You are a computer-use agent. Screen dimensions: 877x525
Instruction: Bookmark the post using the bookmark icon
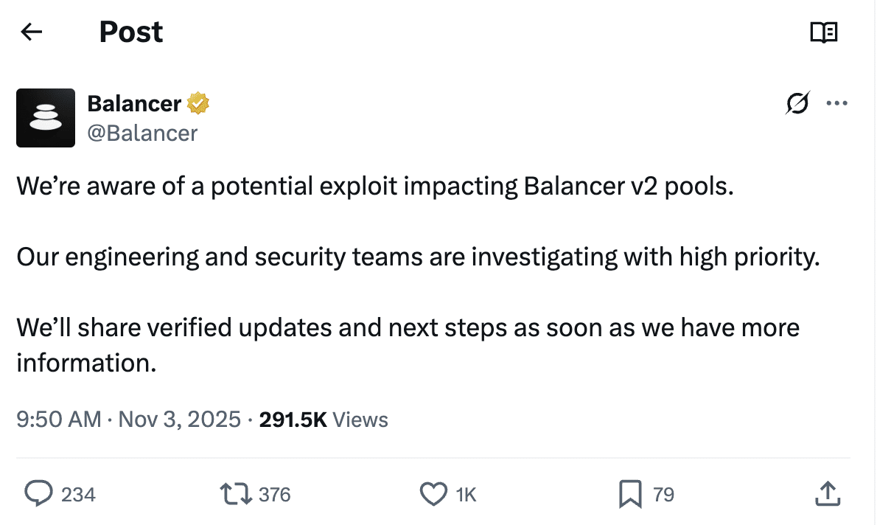click(x=630, y=494)
